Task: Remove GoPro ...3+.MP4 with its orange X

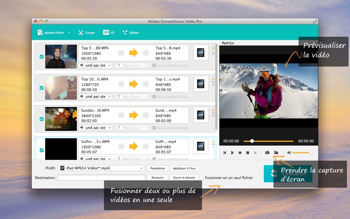Action: (213, 141)
